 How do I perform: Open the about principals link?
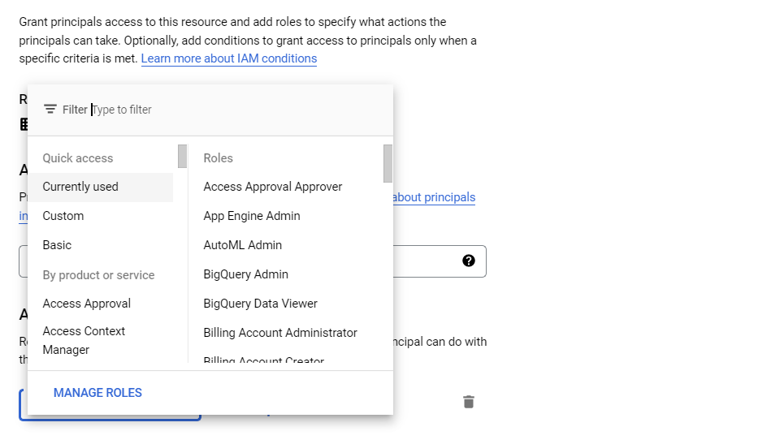click(434, 197)
